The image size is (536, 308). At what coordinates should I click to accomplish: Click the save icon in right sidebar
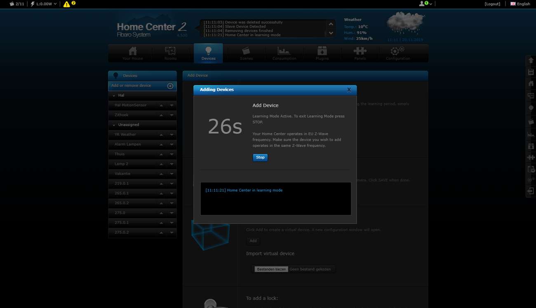click(531, 72)
